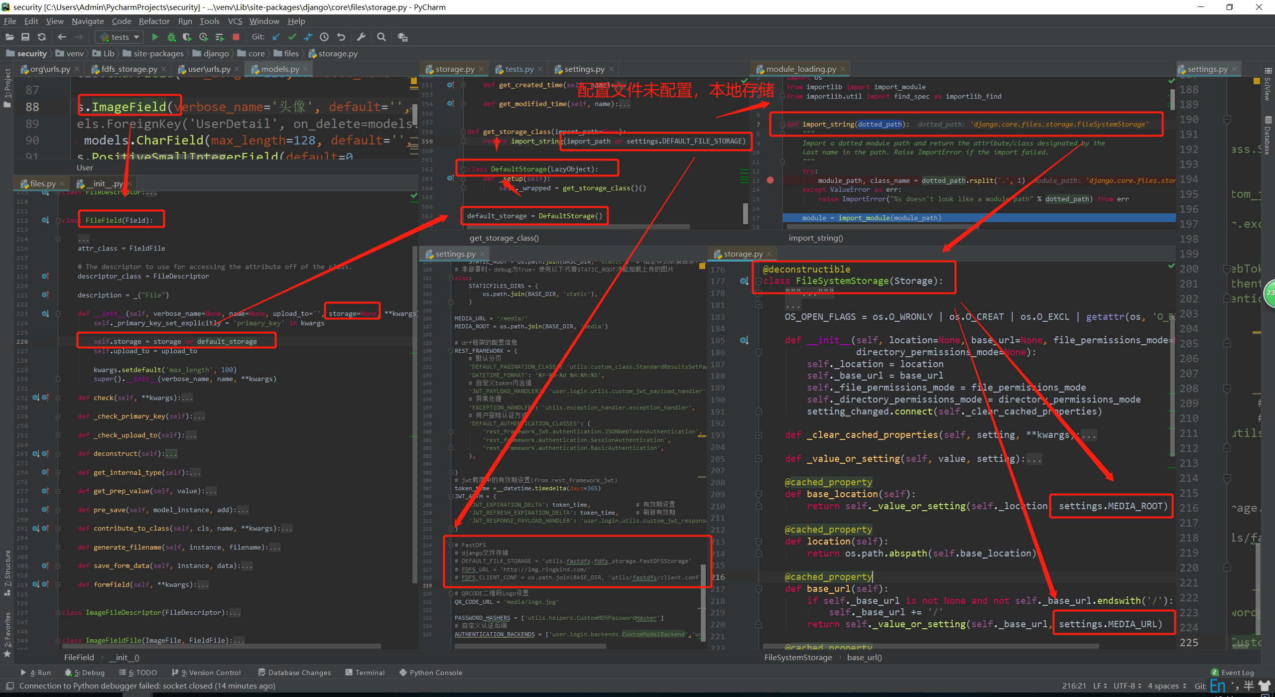Viewport: 1275px width, 697px height.
Task: Save all files with the floppy disk icon
Action: click(x=25, y=37)
